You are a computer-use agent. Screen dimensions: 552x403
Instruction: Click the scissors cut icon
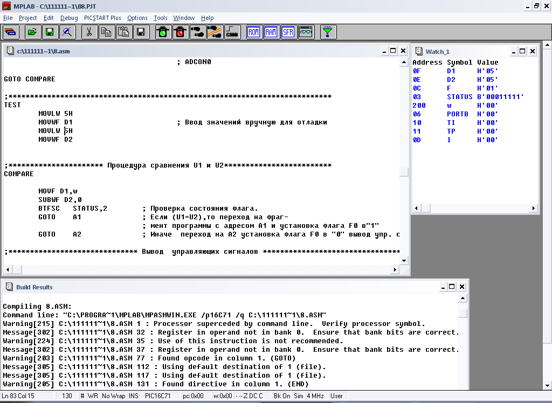[89, 32]
